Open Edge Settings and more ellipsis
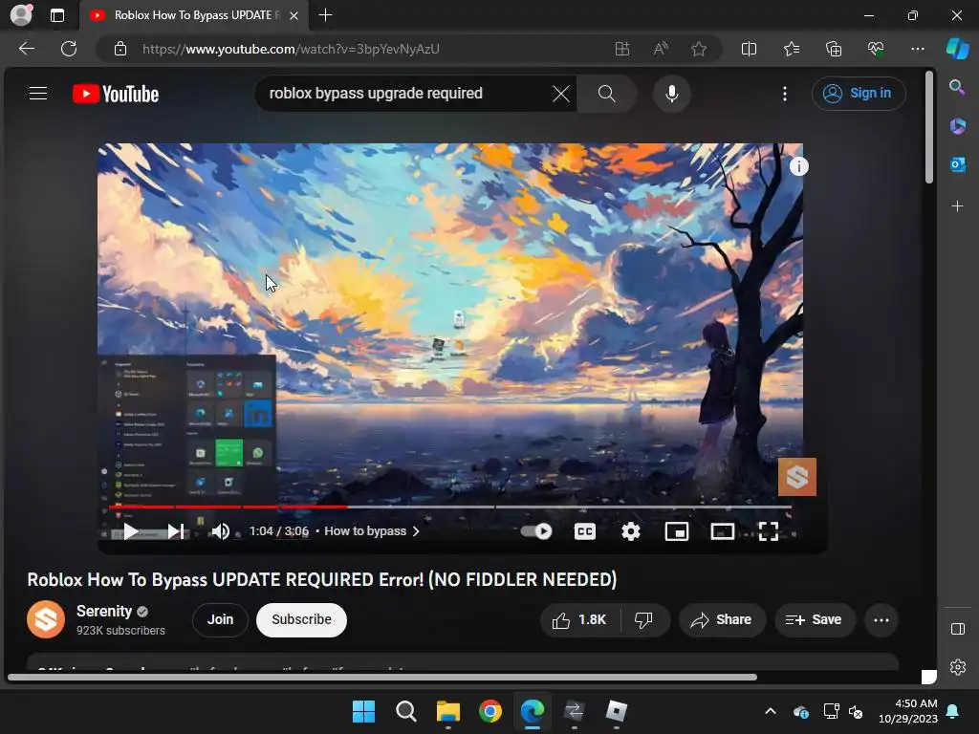979x734 pixels. [x=917, y=49]
